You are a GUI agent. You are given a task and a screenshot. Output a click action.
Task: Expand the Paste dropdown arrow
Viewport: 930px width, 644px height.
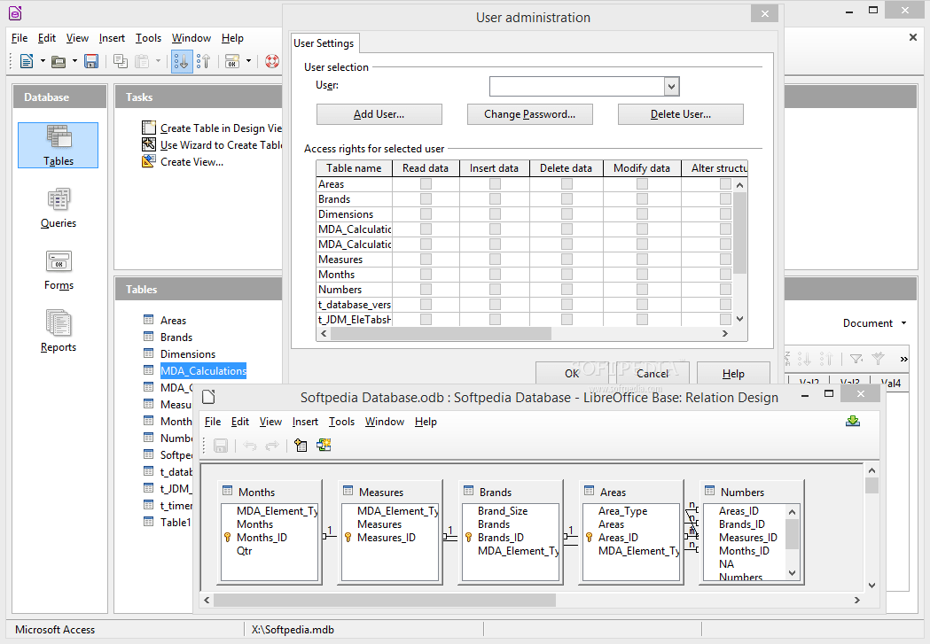tap(156, 61)
